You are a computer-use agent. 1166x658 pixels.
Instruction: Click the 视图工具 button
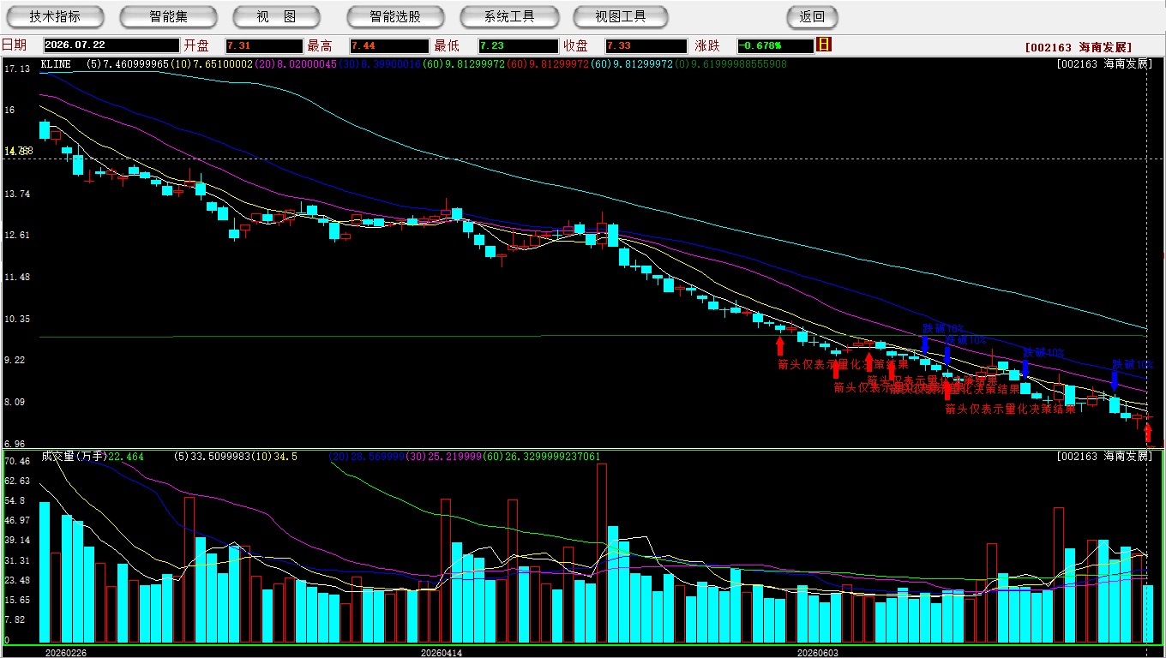622,16
